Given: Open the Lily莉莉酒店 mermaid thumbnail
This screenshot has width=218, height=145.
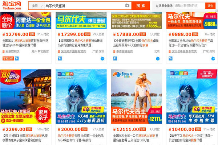Looking at the screenshot, I should point(81,96).
